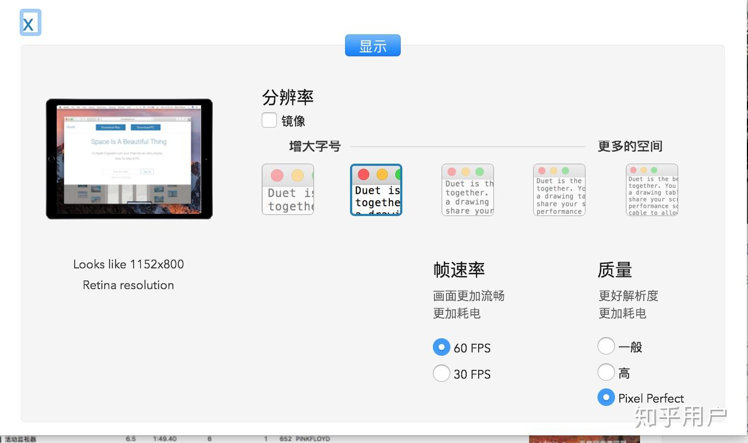Choose the Pixel Perfect quality setting
The width and height of the screenshot is (748, 443).
tap(606, 398)
